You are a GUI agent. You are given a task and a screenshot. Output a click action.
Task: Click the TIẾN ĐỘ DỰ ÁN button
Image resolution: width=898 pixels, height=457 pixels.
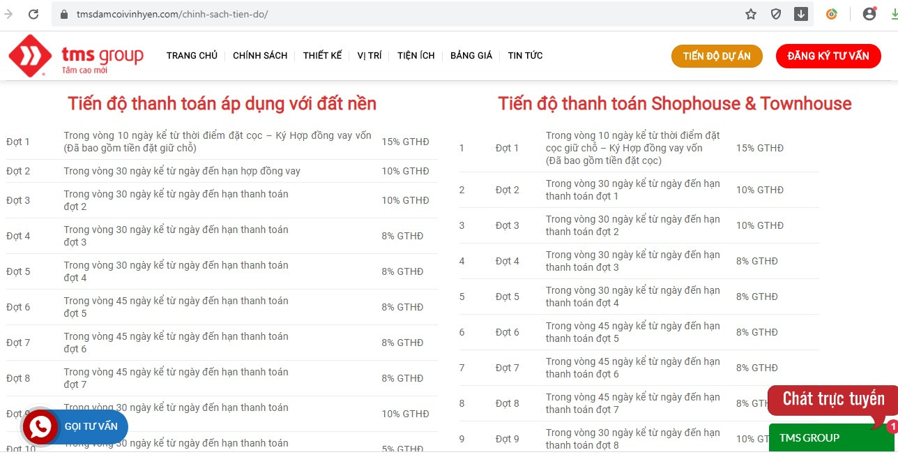717,57
